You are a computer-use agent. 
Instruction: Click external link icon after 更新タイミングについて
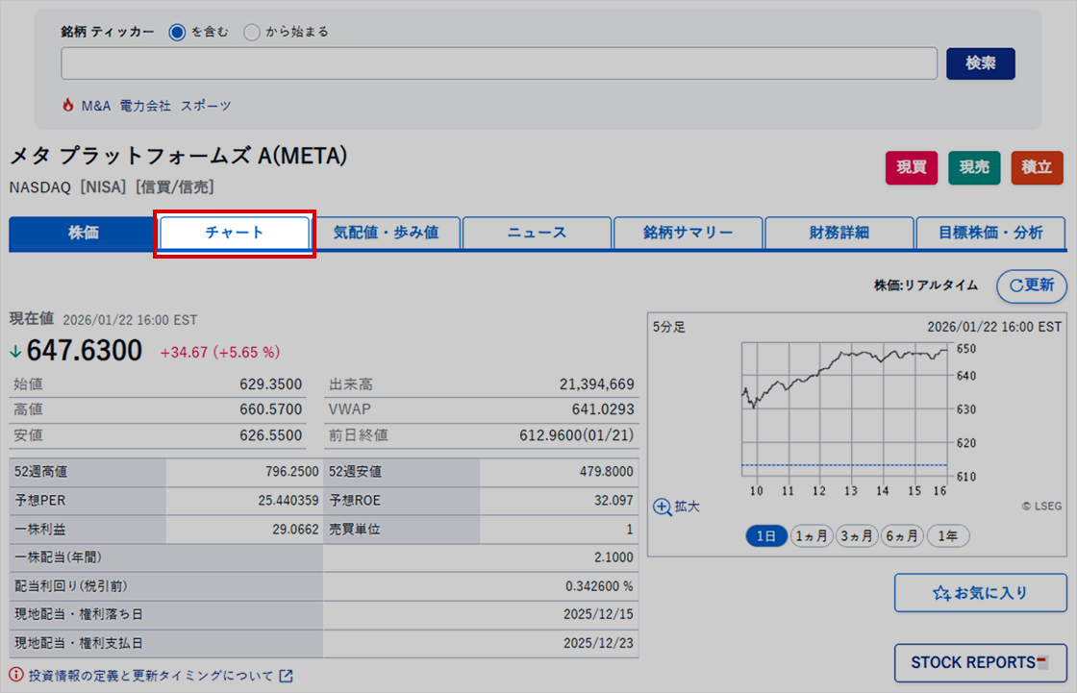tap(285, 677)
